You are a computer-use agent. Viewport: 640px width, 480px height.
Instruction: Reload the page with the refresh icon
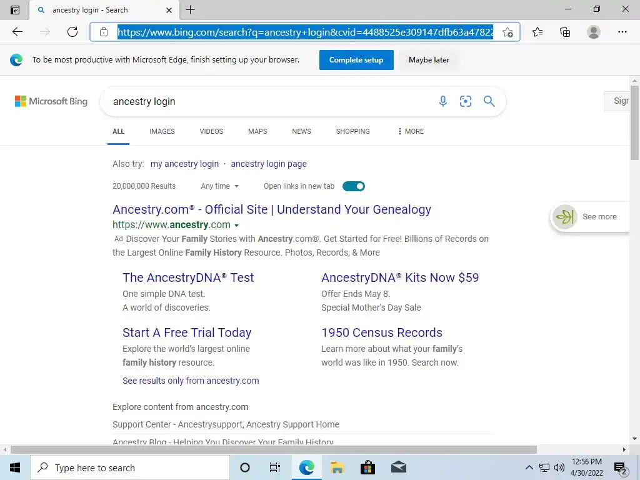pos(72,32)
